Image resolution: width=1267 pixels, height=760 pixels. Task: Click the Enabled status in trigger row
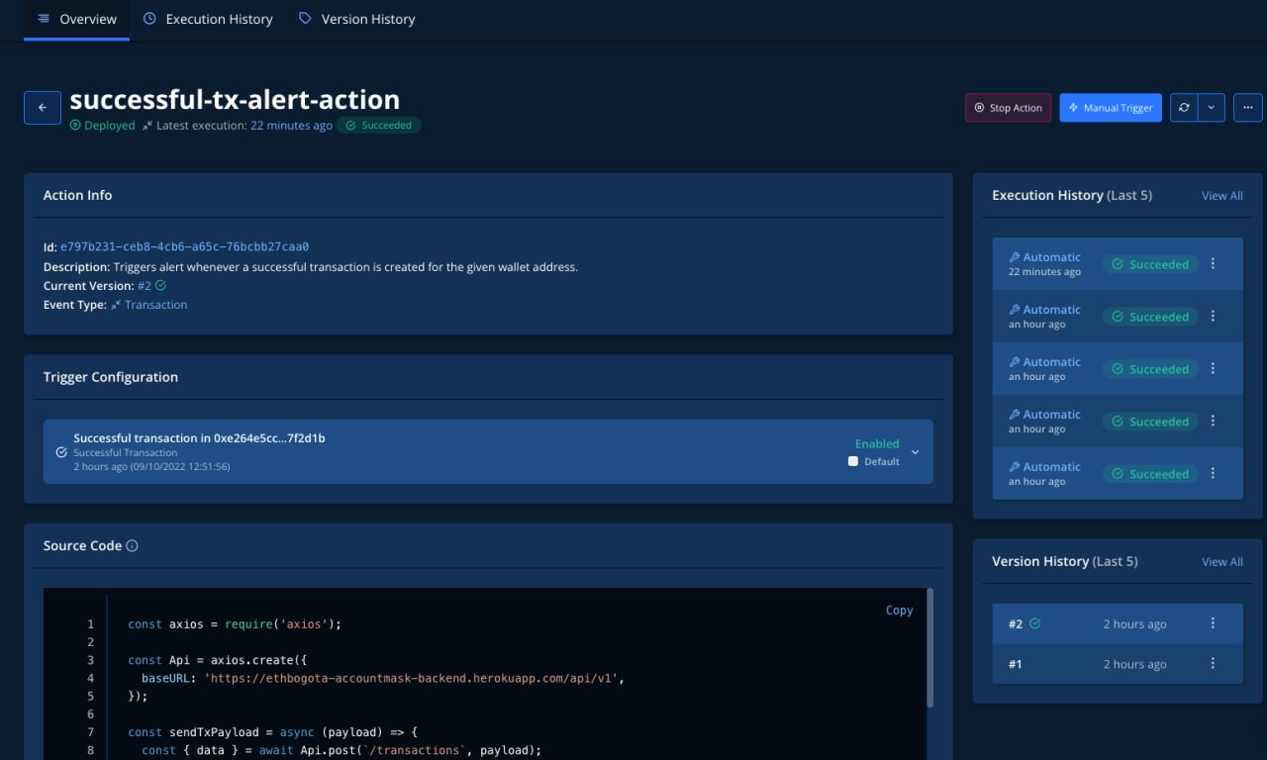click(877, 443)
